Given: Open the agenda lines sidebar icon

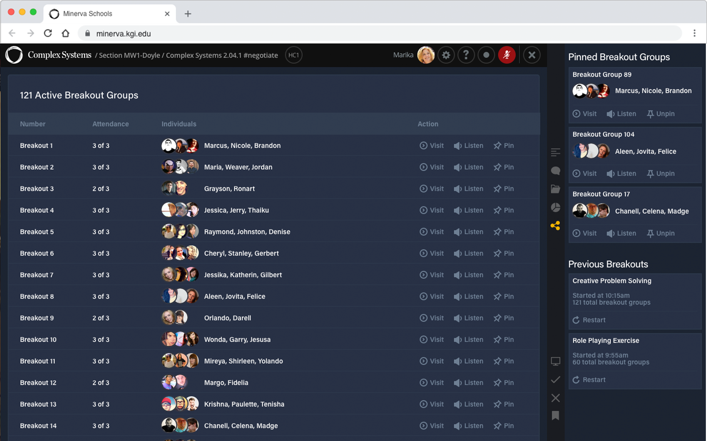Looking at the screenshot, I should point(555,152).
